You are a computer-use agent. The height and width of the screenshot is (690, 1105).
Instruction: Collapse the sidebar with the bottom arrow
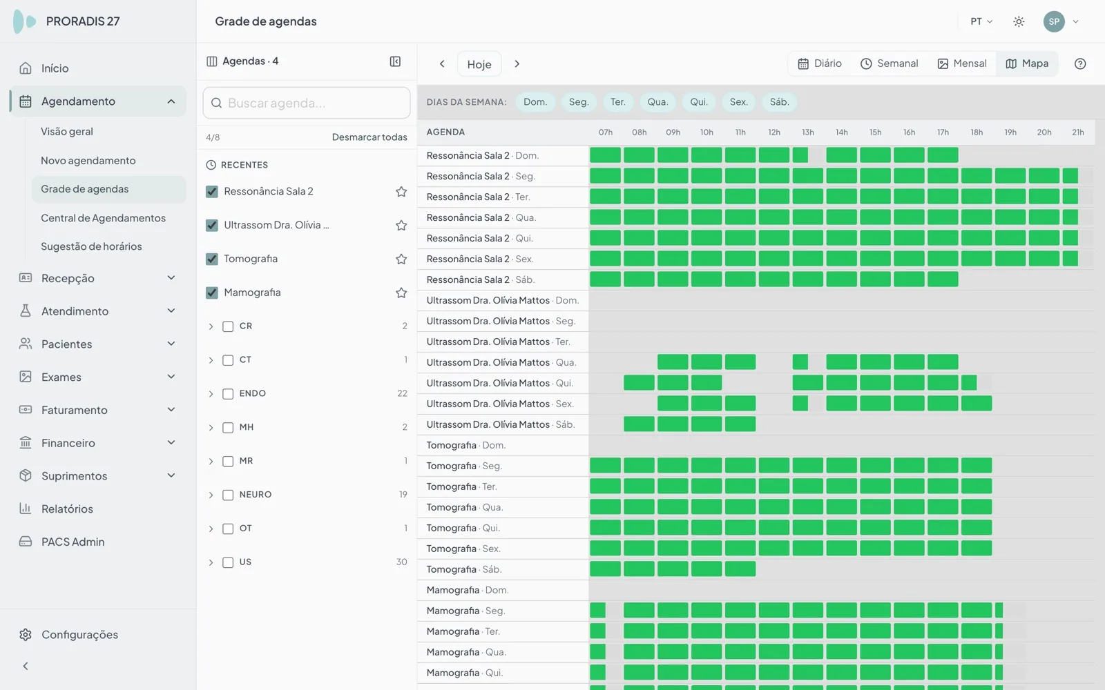click(26, 666)
